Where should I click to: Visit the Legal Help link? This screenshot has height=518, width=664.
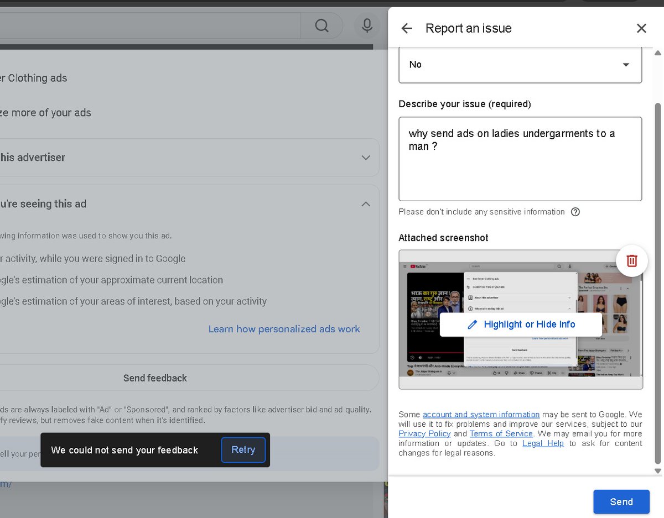coord(543,443)
